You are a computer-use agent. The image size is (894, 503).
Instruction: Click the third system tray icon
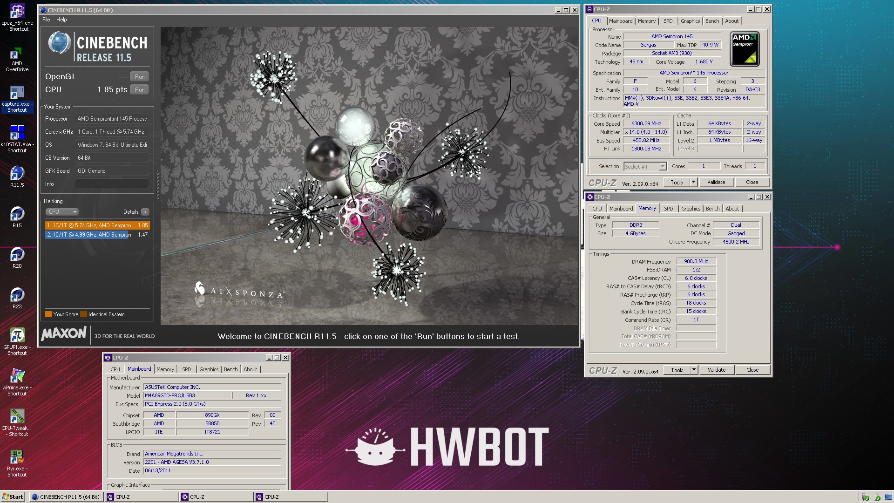889,497
